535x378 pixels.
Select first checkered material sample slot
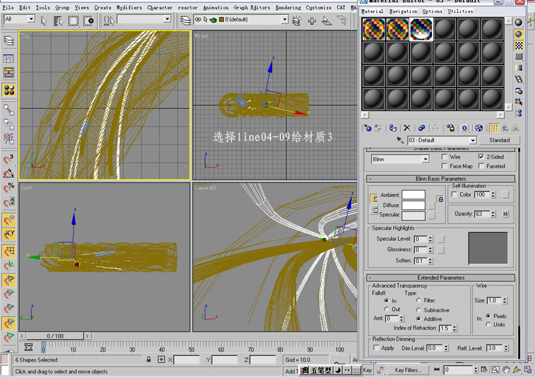374,29
